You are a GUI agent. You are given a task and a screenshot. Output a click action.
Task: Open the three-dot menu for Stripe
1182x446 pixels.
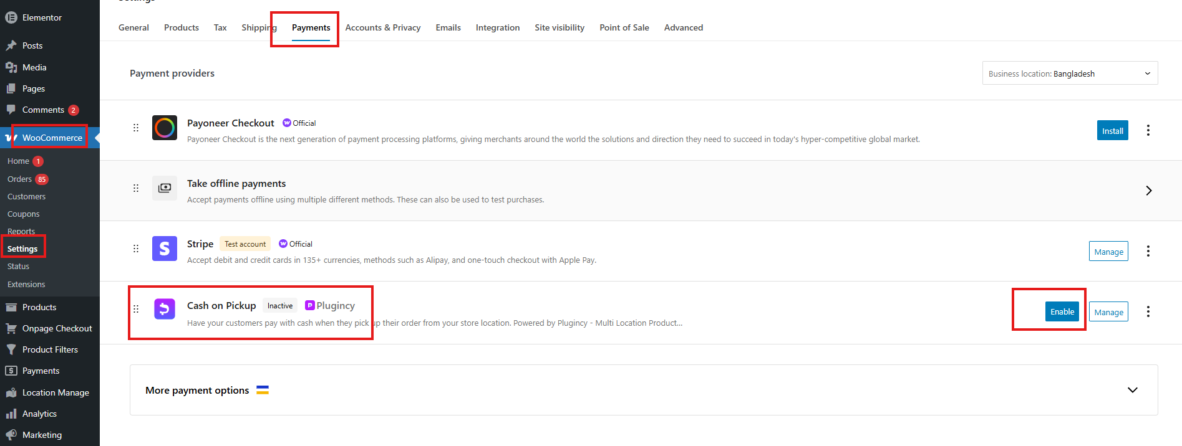pyautogui.click(x=1148, y=251)
